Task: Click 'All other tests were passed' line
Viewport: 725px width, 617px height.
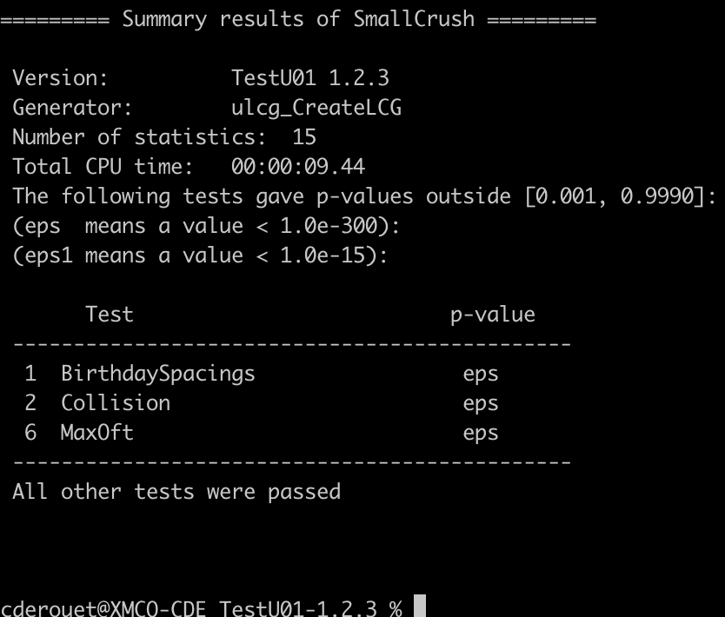Action: (x=176, y=492)
